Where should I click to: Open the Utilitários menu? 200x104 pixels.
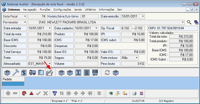click(90, 9)
